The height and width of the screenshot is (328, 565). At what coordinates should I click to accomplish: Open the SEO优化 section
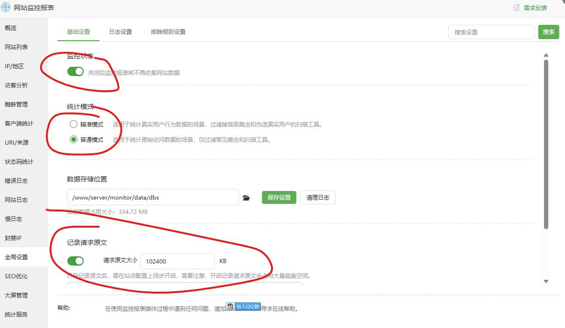click(x=18, y=276)
